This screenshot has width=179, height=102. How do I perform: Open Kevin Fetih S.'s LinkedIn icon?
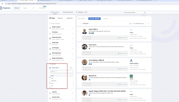pos(89,33)
